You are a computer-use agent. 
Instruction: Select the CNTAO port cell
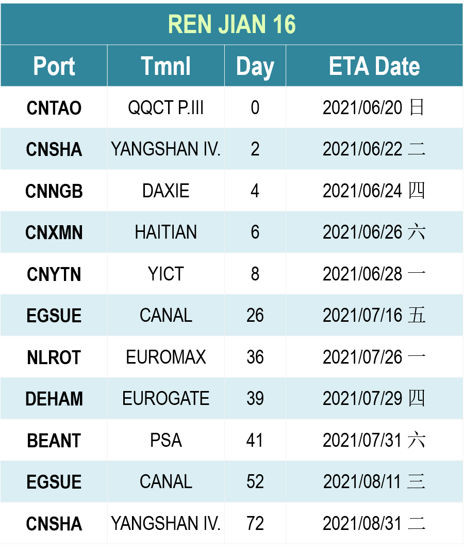point(54,107)
